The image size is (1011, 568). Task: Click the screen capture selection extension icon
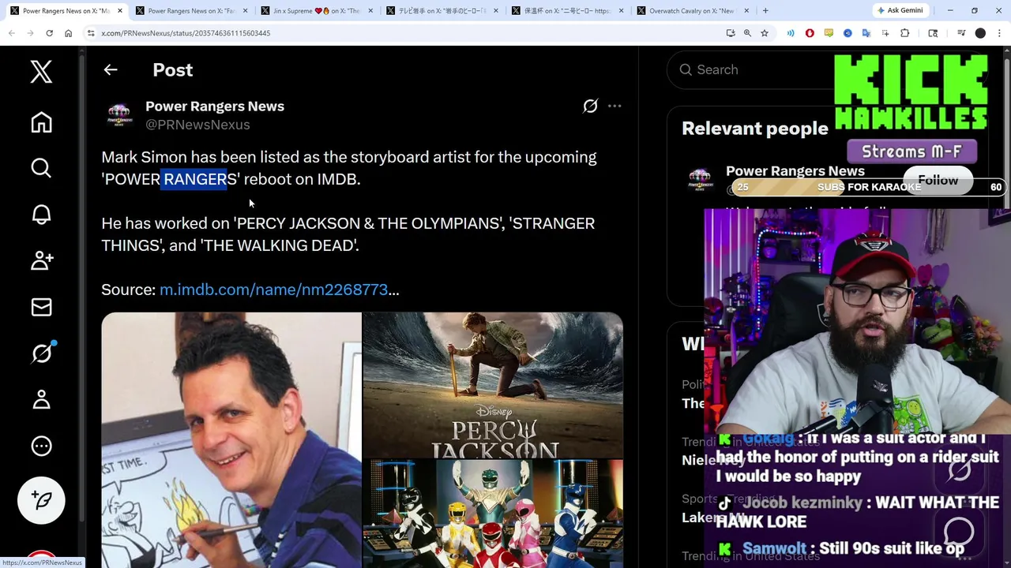click(x=885, y=33)
